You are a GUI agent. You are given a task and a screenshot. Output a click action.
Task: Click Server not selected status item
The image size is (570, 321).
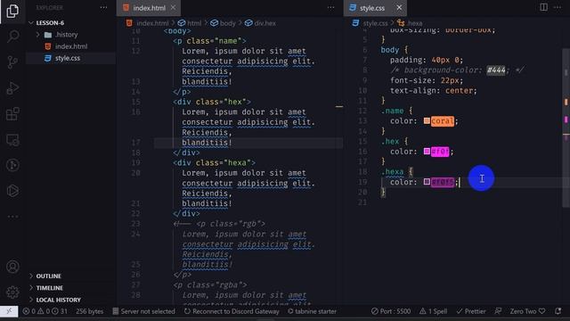click(x=144, y=311)
